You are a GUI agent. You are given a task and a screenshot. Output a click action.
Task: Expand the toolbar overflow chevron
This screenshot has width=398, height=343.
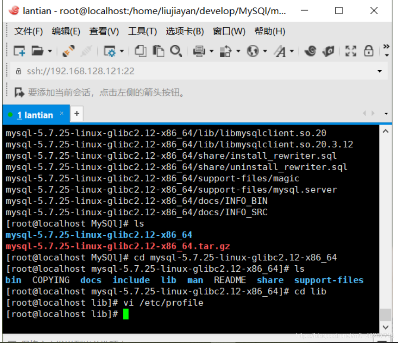(x=387, y=50)
